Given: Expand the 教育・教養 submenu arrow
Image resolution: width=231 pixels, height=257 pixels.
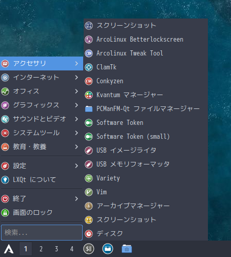Looking at the screenshot, I should (76, 147).
